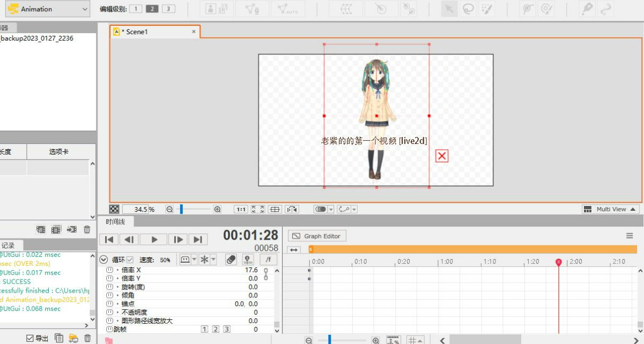Screen dimensions: 644x344
Task: Select the brush selection tool with sparkles
Action: (x=487, y=9)
